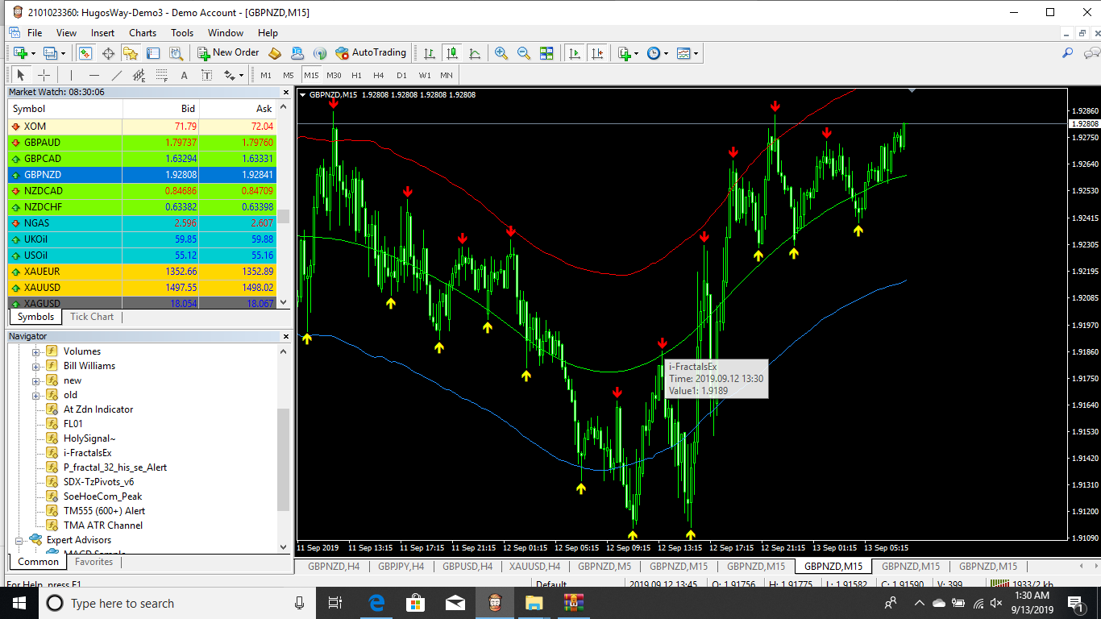Select the trendline drawing tool
The image size is (1101, 619).
coord(116,75)
